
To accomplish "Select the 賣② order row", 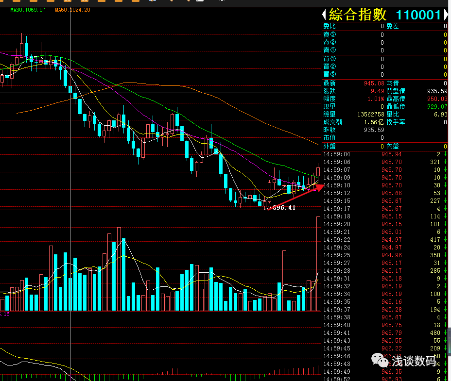I will click(385, 42).
